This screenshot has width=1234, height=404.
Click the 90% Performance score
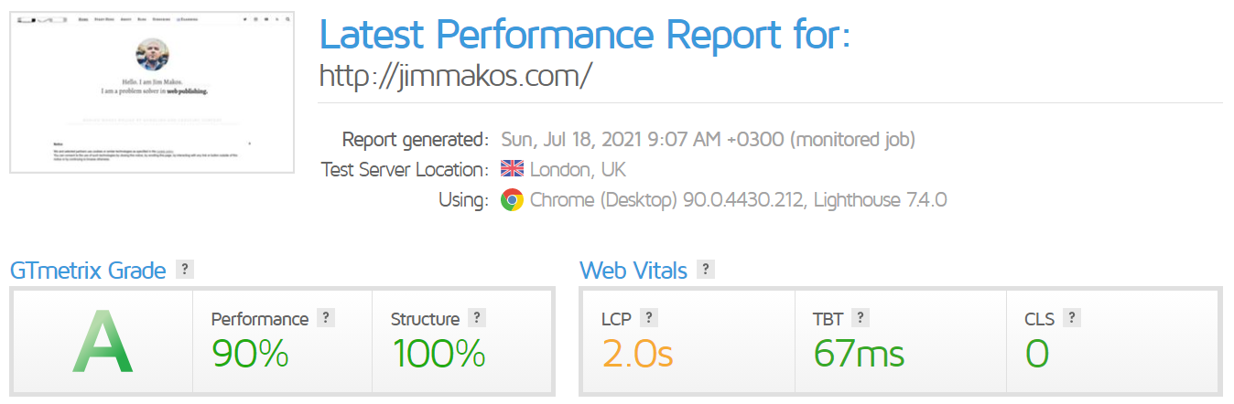[x=250, y=354]
